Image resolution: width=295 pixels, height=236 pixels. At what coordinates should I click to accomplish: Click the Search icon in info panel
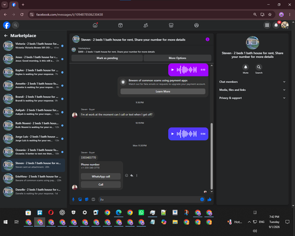pos(259,67)
